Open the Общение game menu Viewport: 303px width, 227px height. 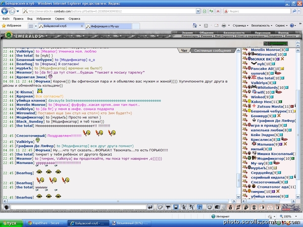tap(207, 33)
